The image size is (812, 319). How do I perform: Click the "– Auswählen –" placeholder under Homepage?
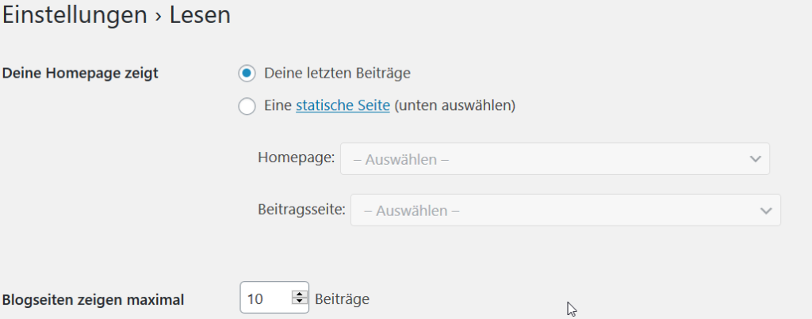click(x=400, y=160)
